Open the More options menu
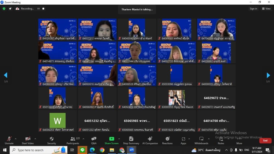Viewport: 274px width, 154px height. (x=239, y=141)
